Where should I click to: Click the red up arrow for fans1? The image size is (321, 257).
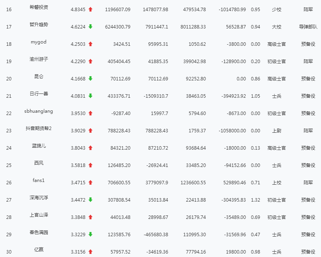pos(90,182)
